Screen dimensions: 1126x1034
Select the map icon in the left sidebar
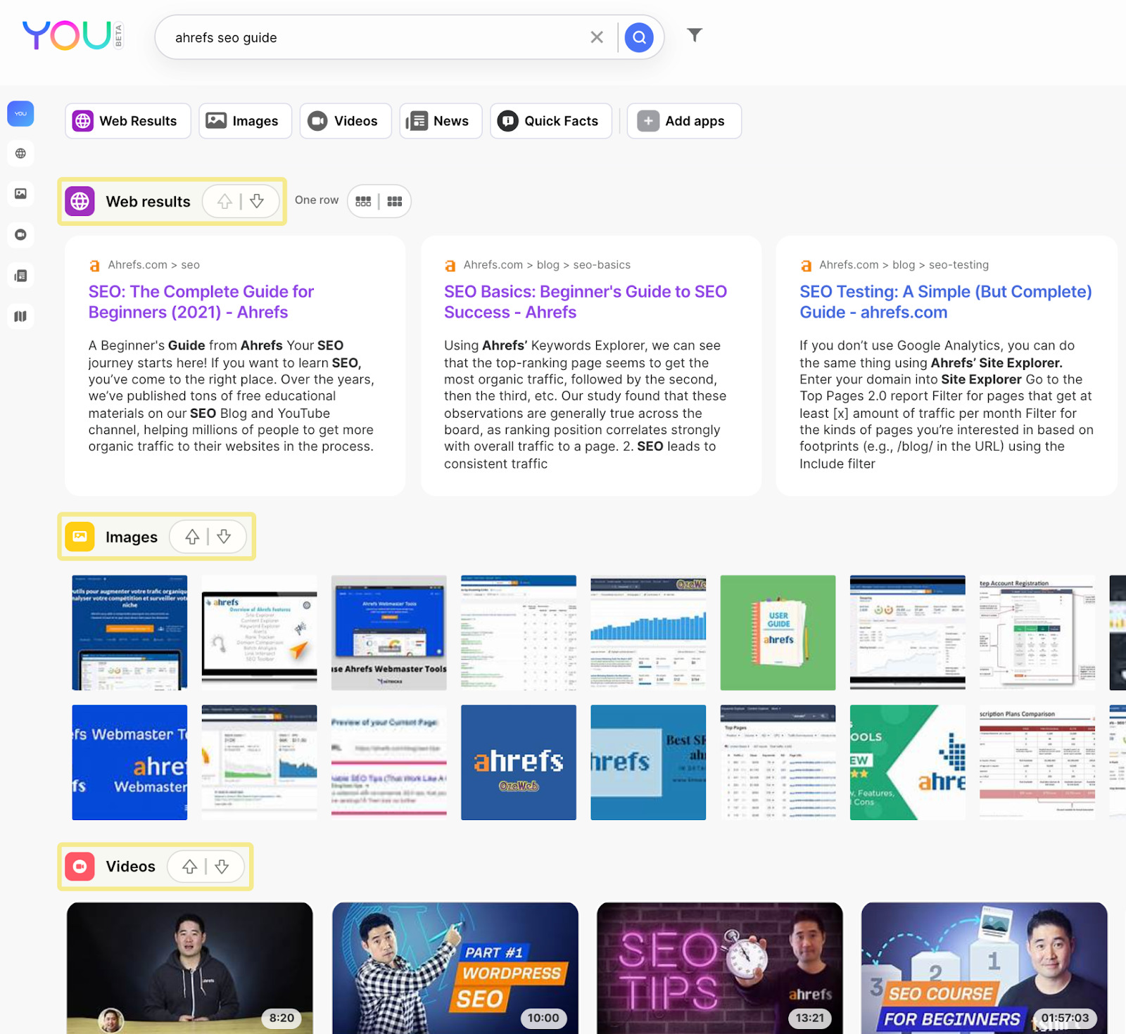click(x=20, y=317)
